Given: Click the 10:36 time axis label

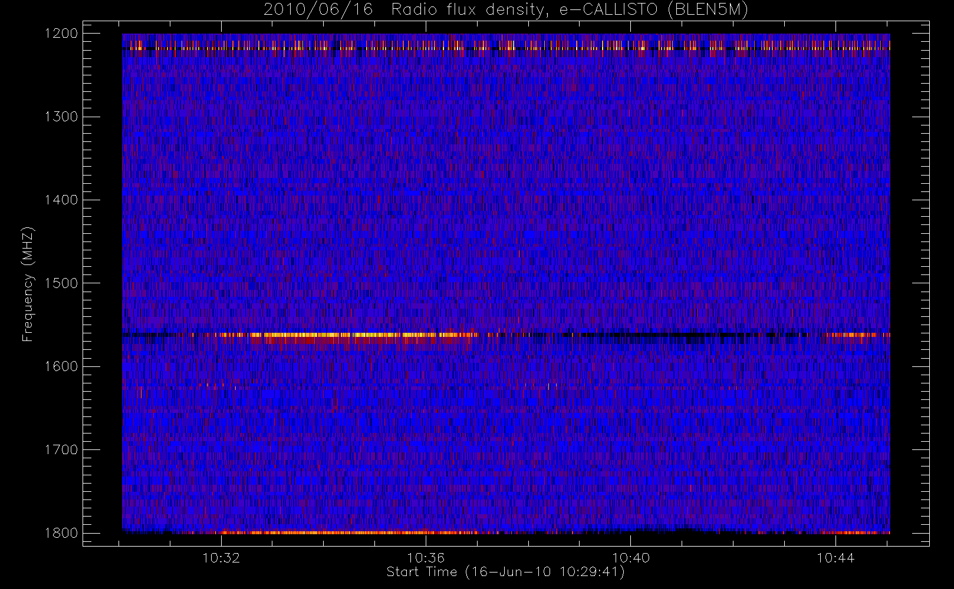Looking at the screenshot, I should 426,558.
